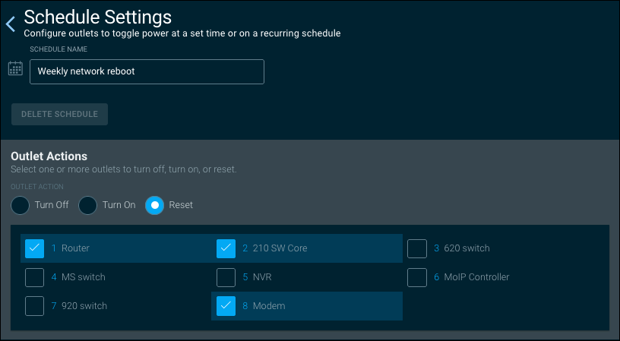Select the Turn On radio button
The image size is (620, 341).
click(88, 205)
